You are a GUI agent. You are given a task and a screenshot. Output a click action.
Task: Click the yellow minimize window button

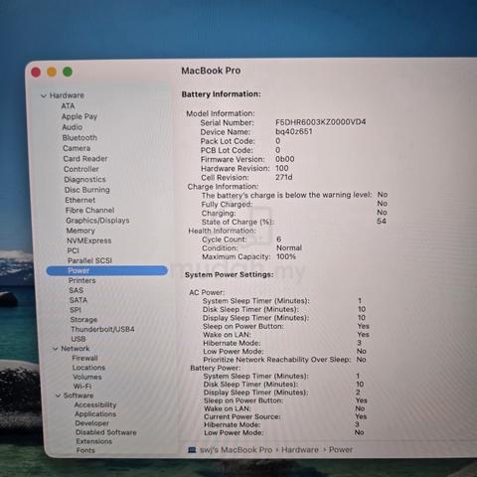[52, 72]
